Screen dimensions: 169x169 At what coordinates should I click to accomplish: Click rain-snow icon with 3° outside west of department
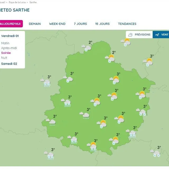tap(45, 83)
